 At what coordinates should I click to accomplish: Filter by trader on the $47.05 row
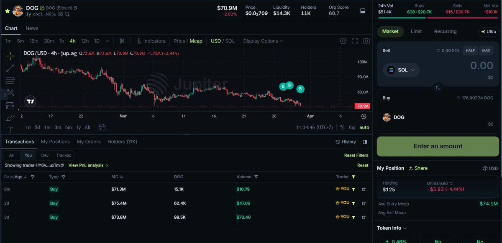point(353,203)
